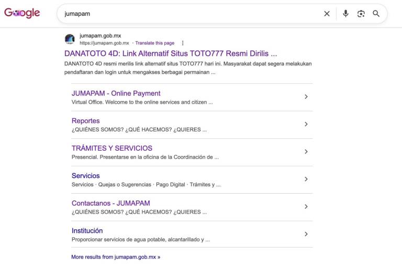402x268 pixels.
Task: Open the three-dot menu beside Translate this page
Action: coord(183,43)
